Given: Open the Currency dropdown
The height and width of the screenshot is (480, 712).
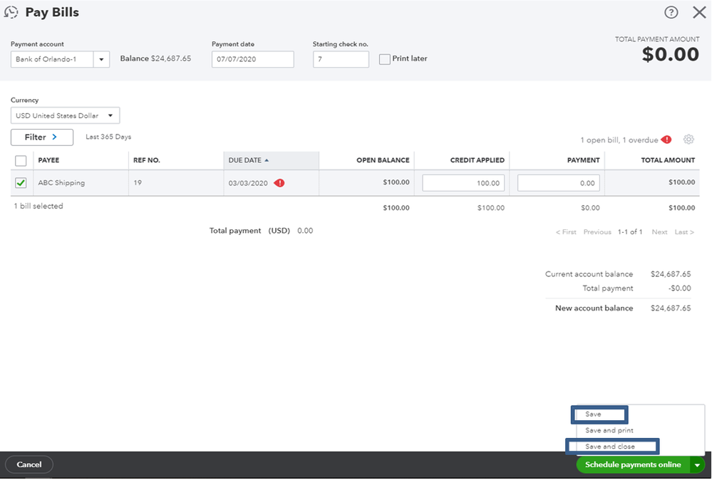Looking at the screenshot, I should pos(112,115).
